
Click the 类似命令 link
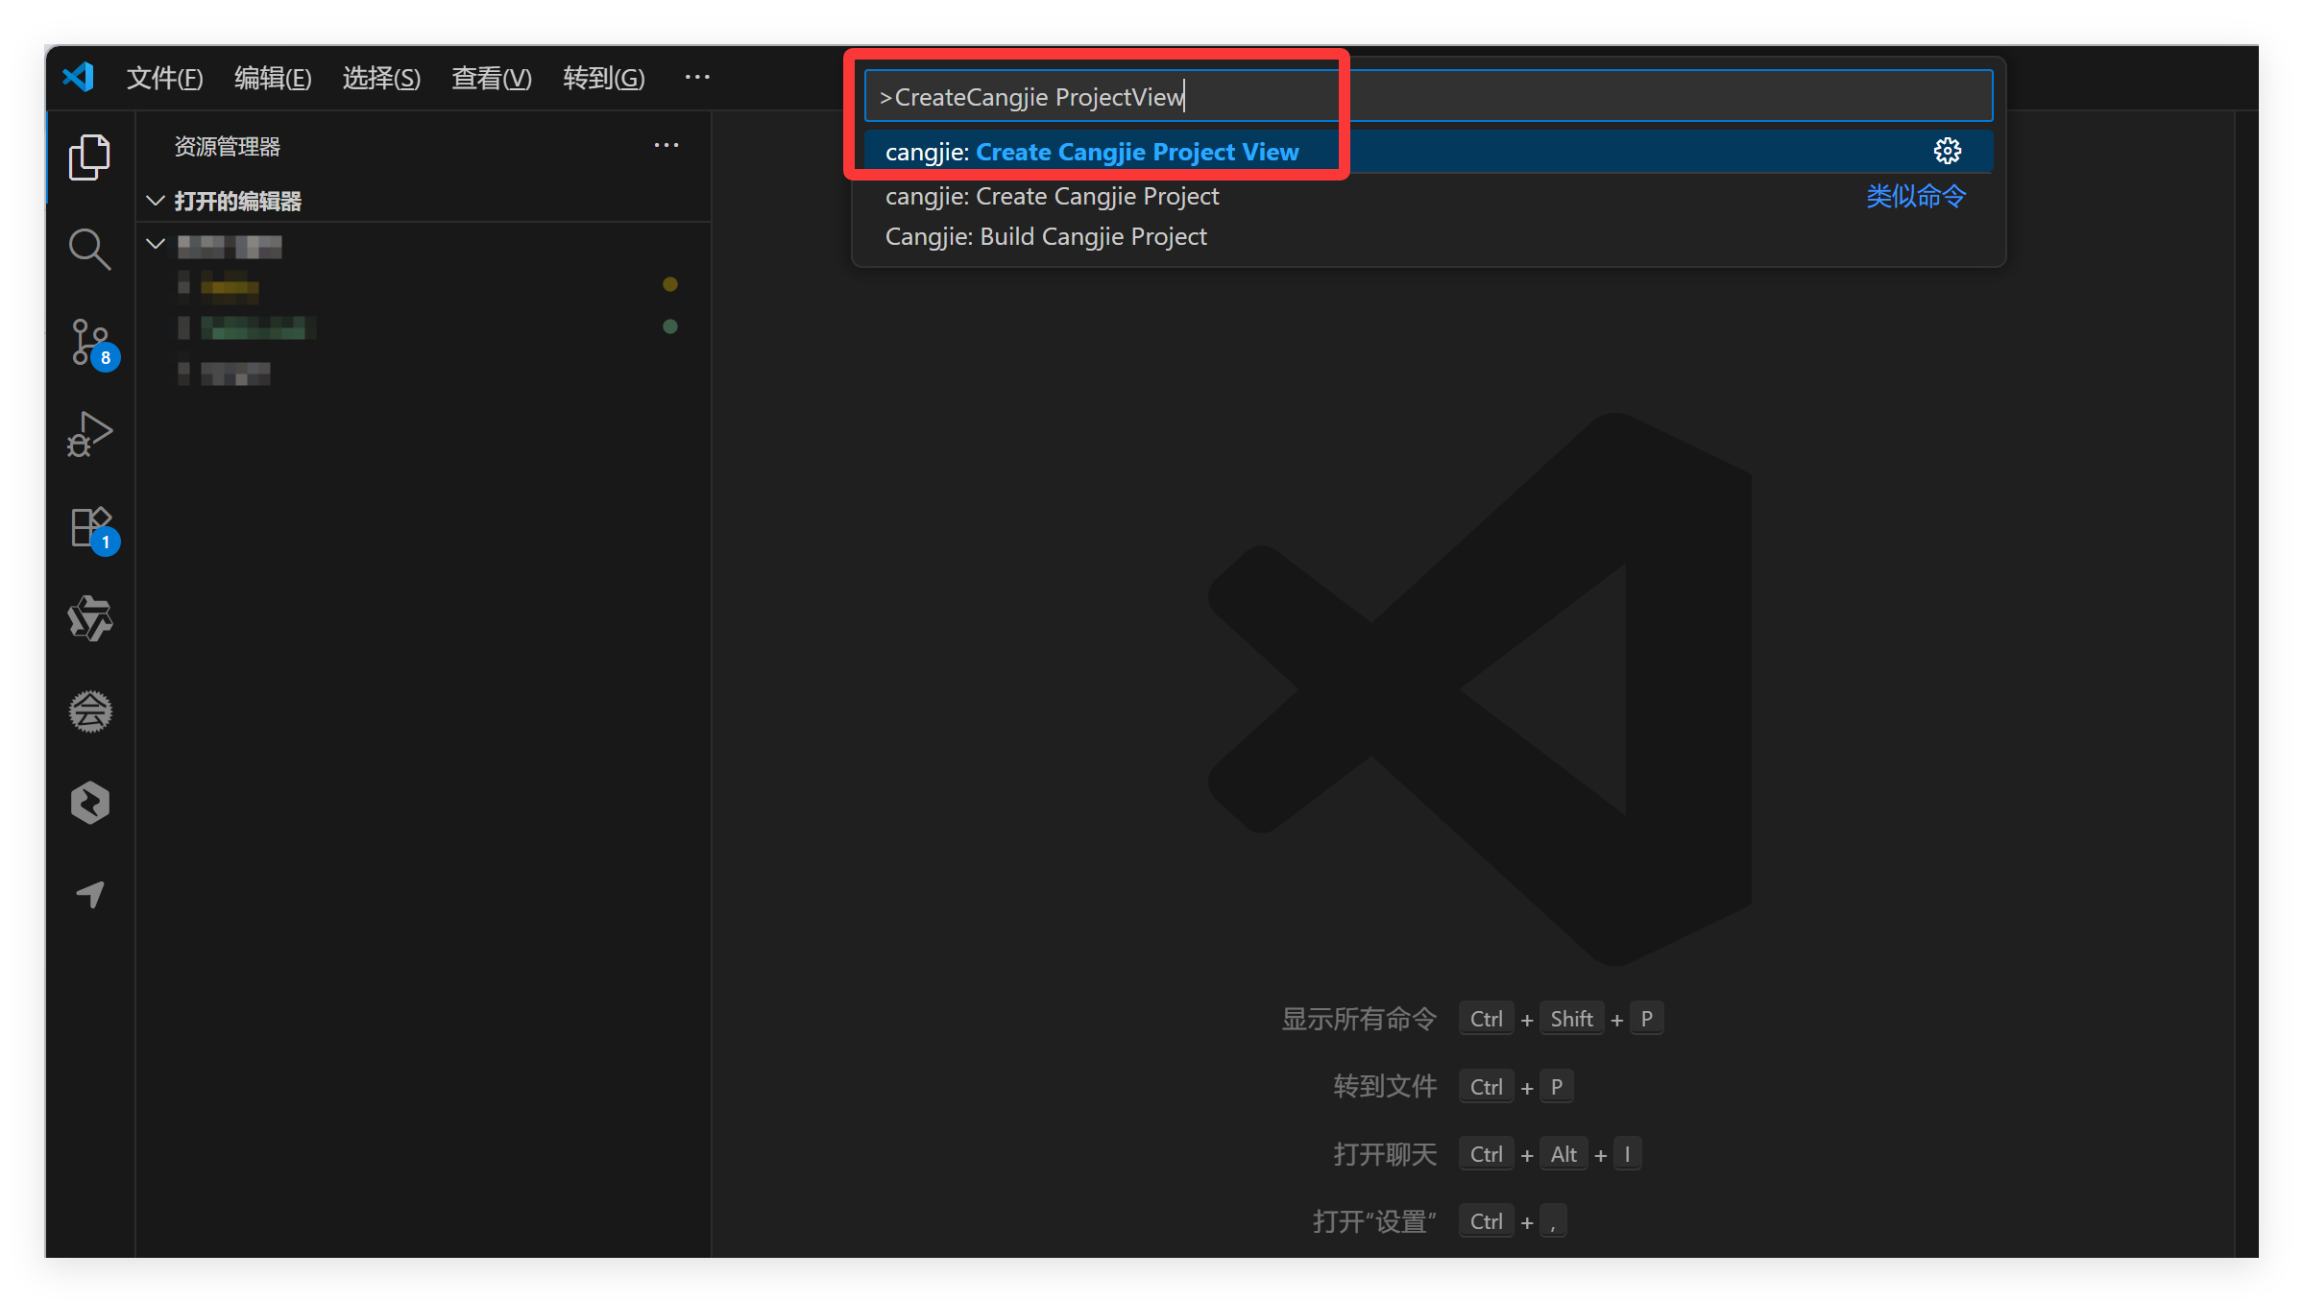tap(1915, 196)
